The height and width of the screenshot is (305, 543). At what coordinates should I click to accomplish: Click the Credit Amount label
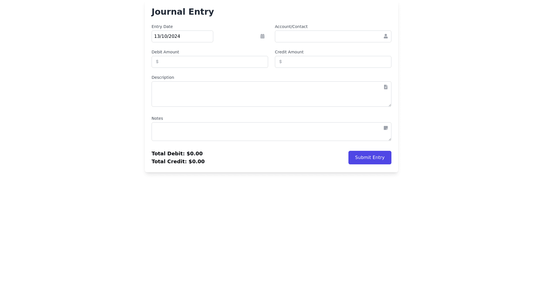pyautogui.click(x=289, y=52)
